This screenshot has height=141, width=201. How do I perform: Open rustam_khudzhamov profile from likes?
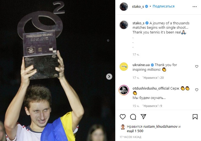click(x=160, y=127)
